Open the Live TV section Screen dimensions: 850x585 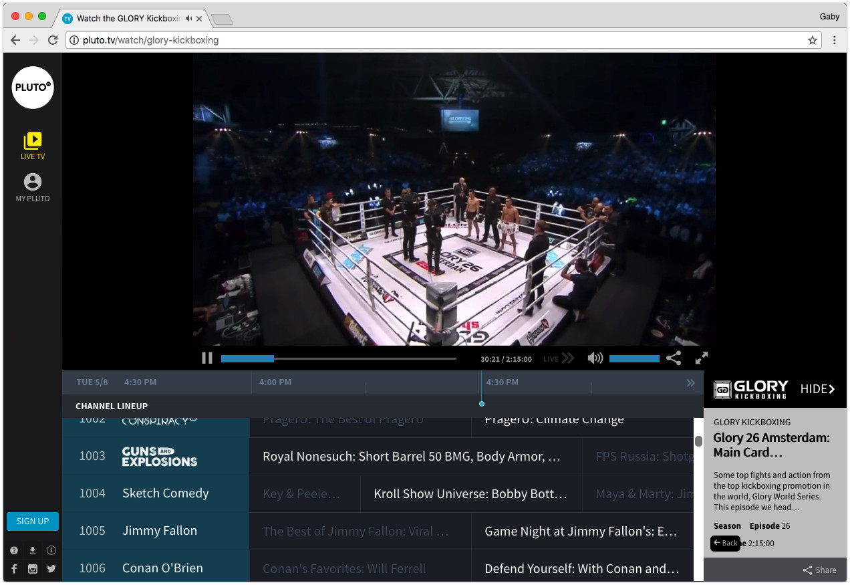coord(32,145)
